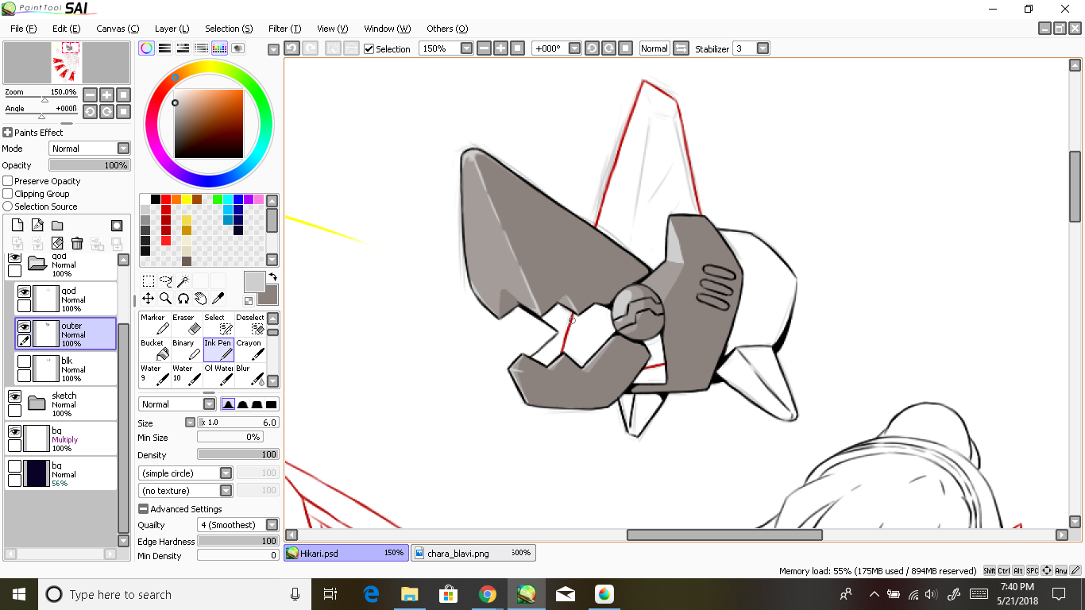Click the undo button in the toolbar

292,48
